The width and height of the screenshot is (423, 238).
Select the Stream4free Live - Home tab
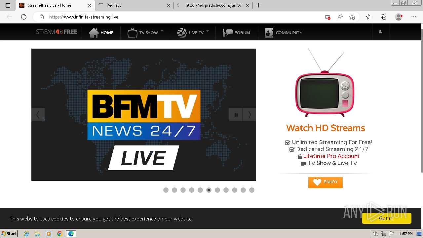coord(55,5)
